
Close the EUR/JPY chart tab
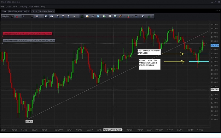[x=29, y=11]
